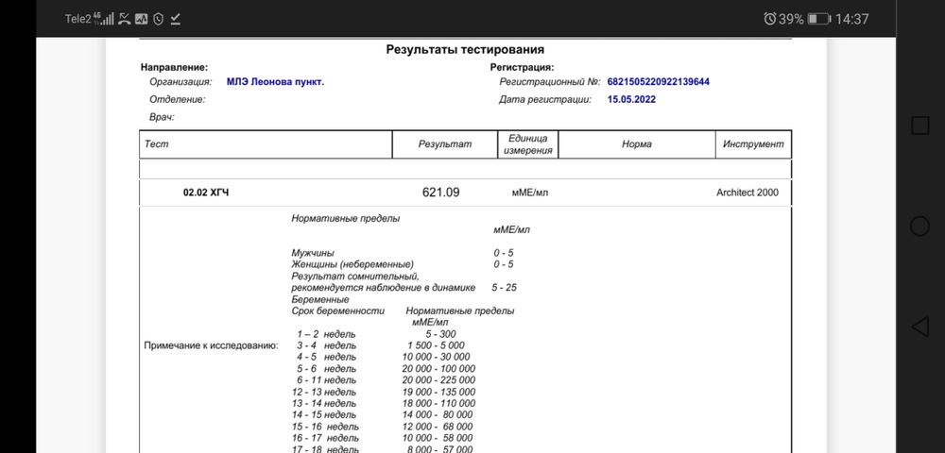Click the Инструмент column header
This screenshot has height=453, width=945.
[753, 144]
